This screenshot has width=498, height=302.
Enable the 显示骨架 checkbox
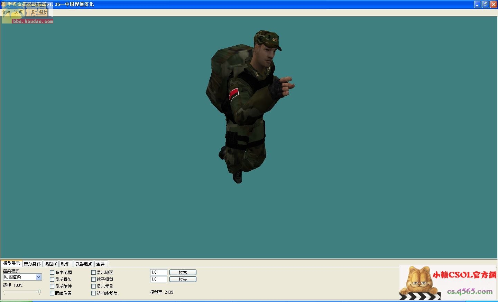point(52,280)
